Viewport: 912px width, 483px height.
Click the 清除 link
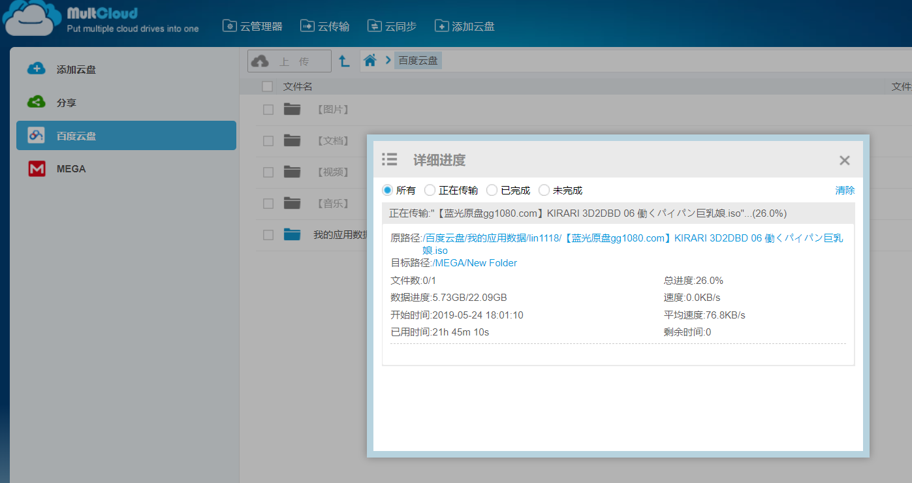click(845, 190)
